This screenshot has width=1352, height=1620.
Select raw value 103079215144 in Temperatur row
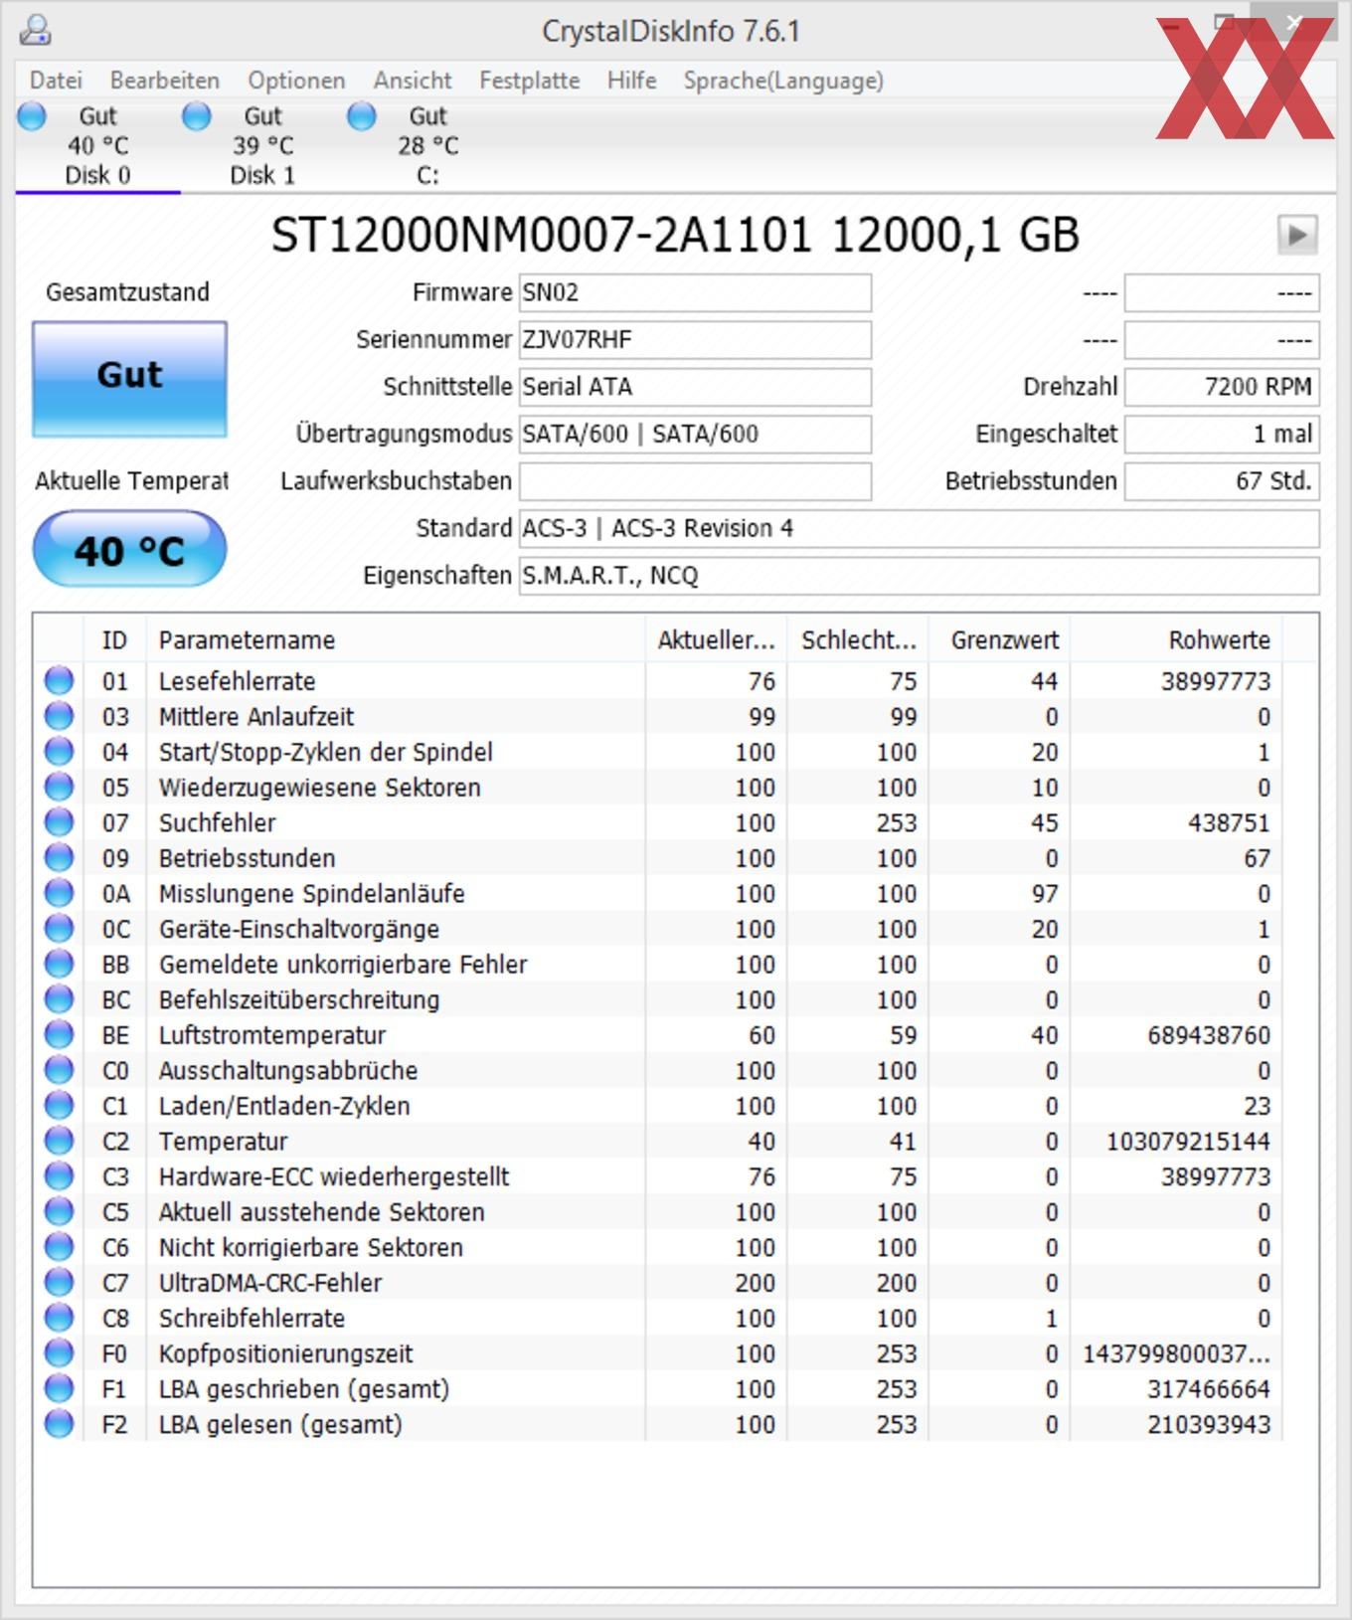(1188, 1142)
